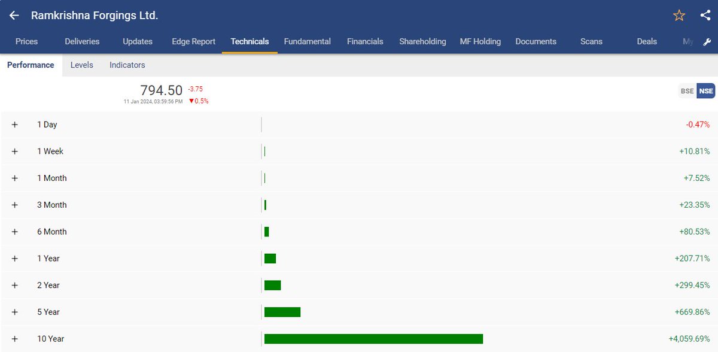Open the wrench settings tool
The width and height of the screenshot is (718, 352).
(x=707, y=42)
